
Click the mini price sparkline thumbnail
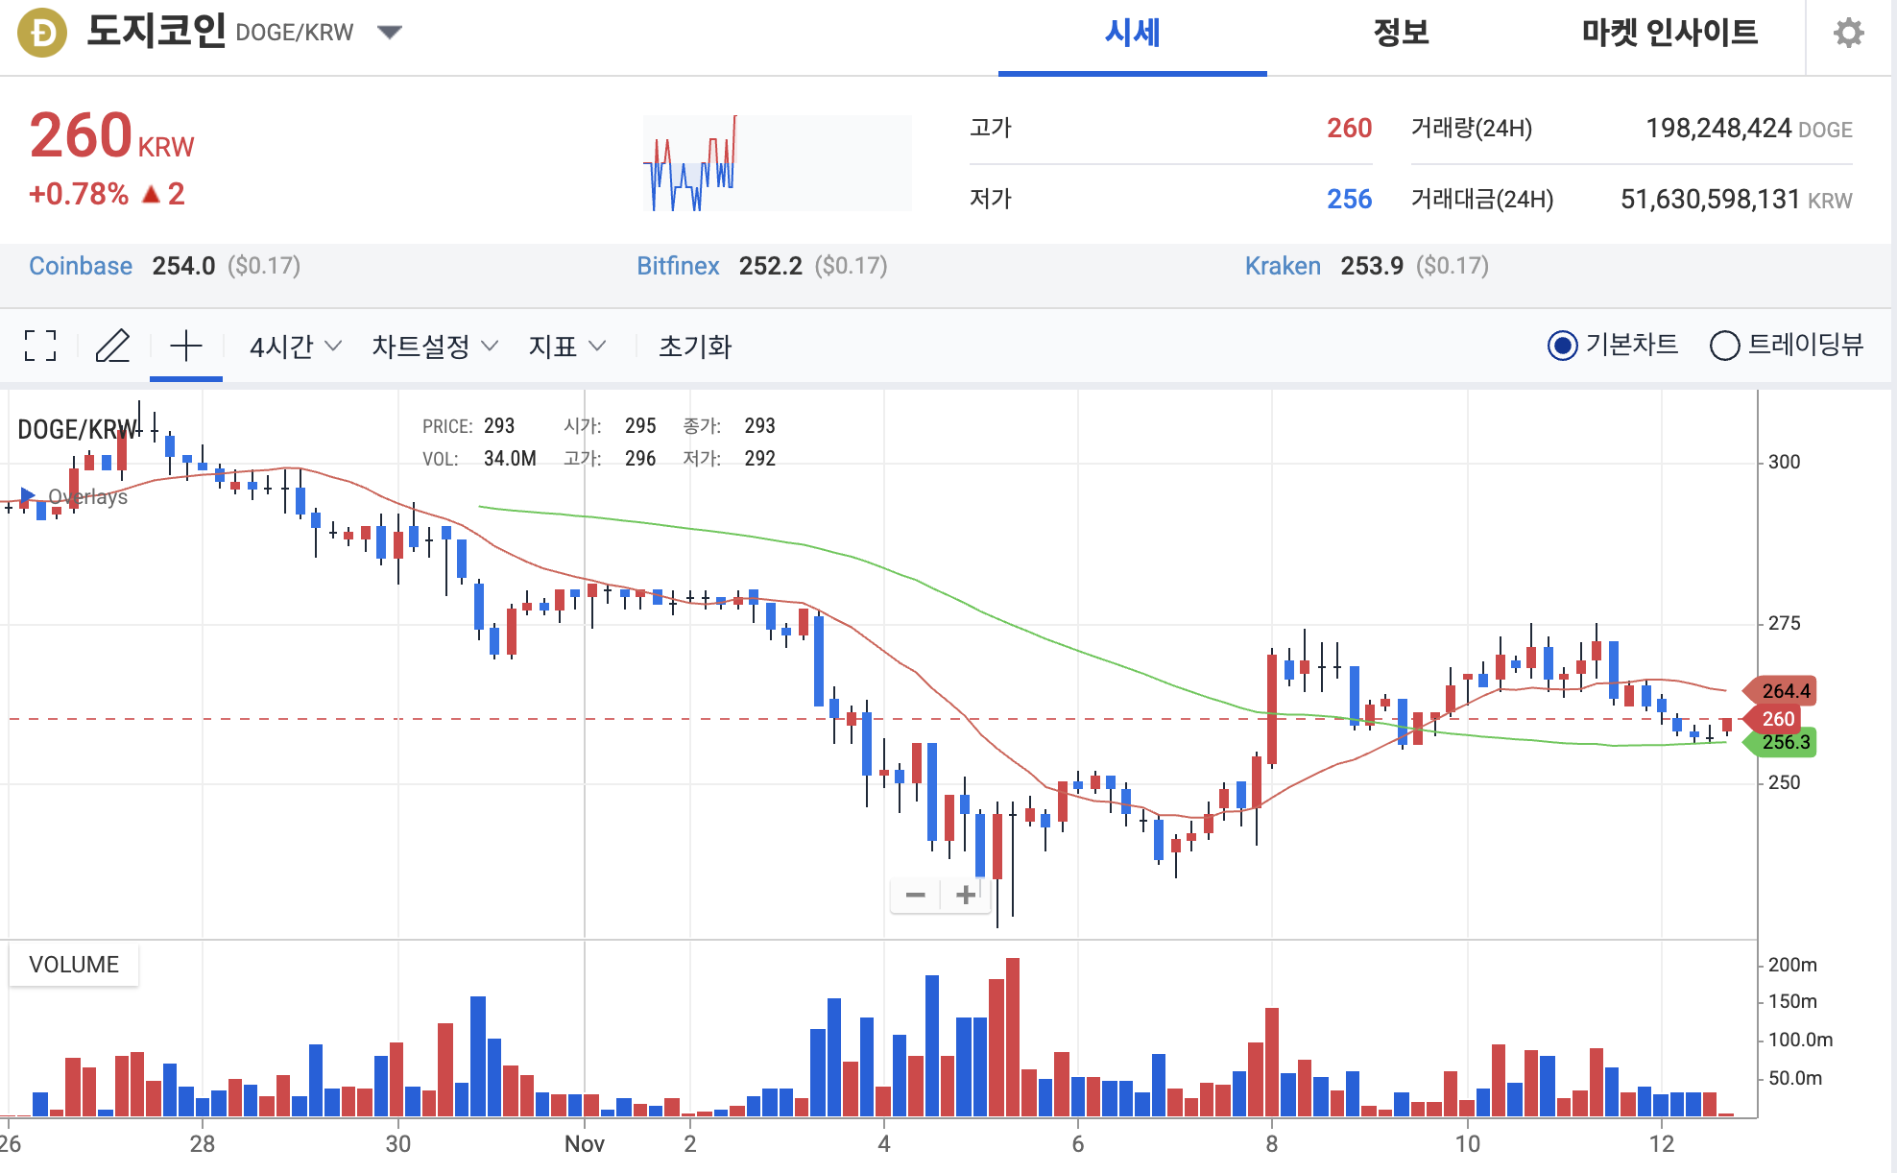777,162
